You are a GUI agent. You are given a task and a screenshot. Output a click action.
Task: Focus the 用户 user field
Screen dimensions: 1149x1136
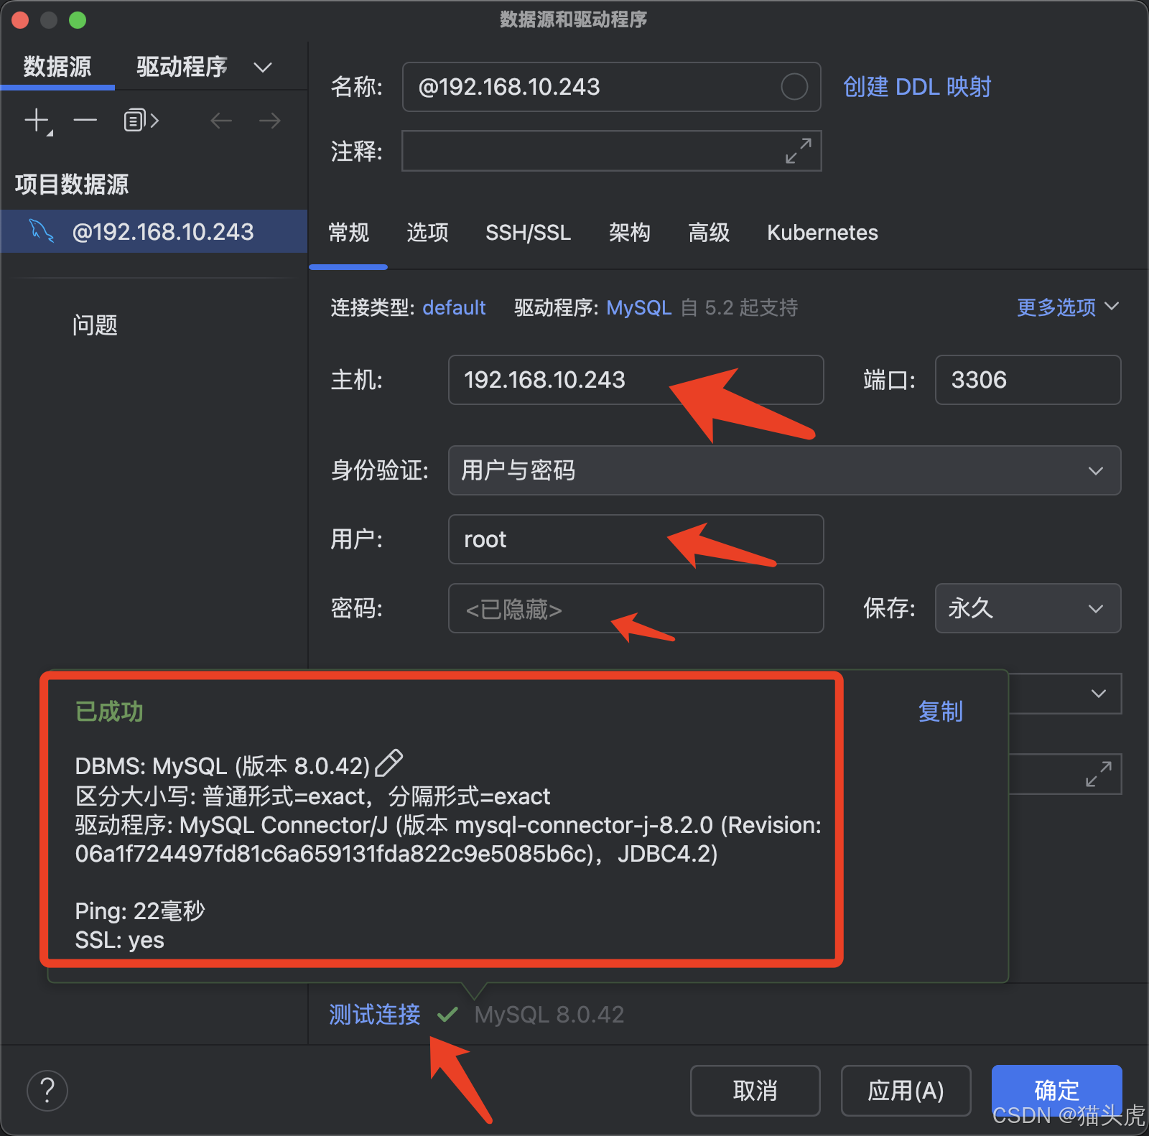pos(636,539)
